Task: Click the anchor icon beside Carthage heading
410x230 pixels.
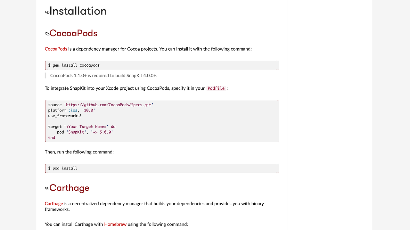Action: tap(47, 188)
